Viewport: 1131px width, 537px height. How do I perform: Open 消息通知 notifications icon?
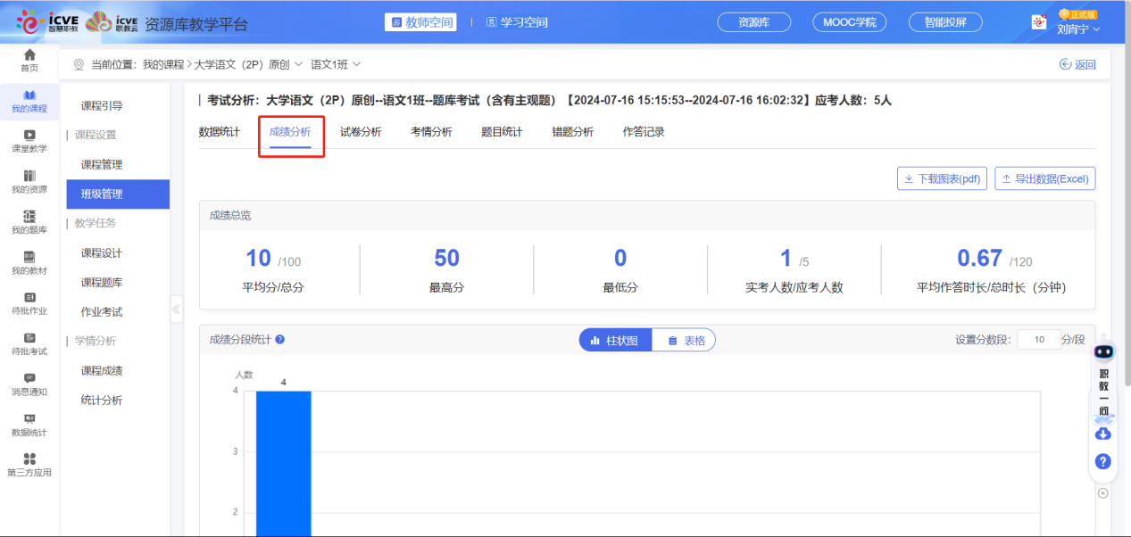coord(29,384)
